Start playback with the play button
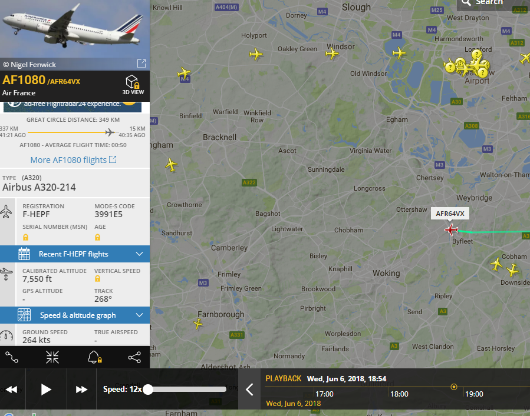Screen dimensions: 530x416 click(x=45, y=390)
